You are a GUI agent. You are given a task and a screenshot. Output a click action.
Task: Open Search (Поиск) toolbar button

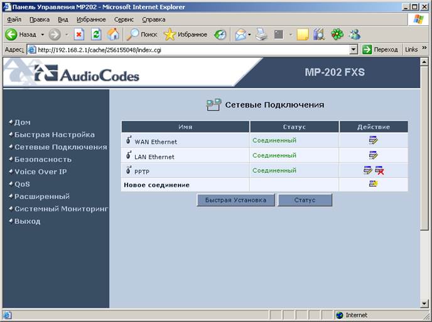142,35
